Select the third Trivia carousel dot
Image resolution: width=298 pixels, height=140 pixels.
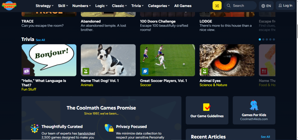point(267,40)
